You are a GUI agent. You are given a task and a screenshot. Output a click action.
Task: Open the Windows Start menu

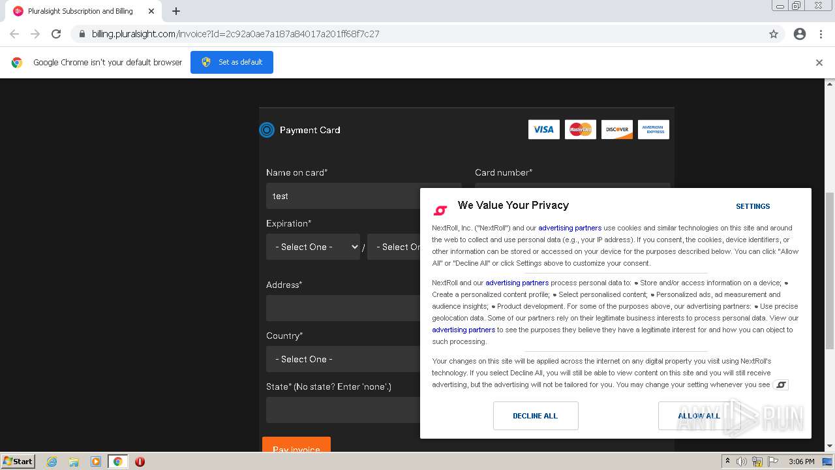pyautogui.click(x=18, y=461)
